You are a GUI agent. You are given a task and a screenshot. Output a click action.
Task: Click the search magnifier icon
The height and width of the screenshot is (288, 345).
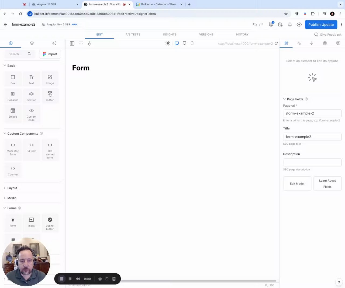(x=29, y=54)
